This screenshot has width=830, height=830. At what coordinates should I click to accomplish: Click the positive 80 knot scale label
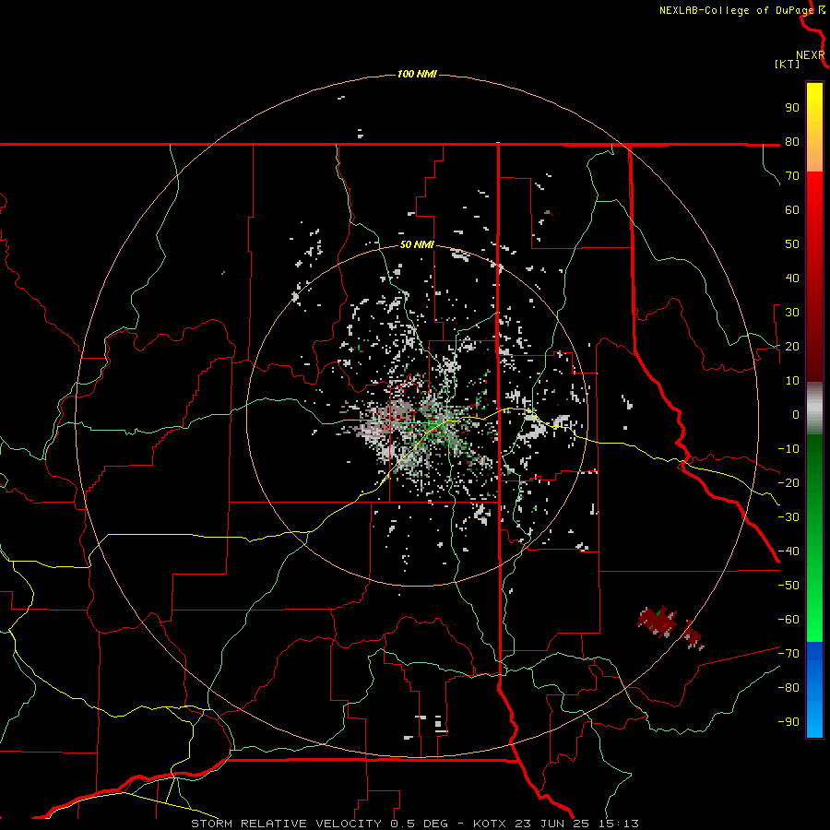point(792,142)
